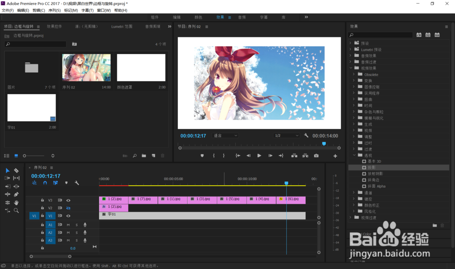Open the 窗口(W) menu
455x269 pixels.
tap(104, 10)
